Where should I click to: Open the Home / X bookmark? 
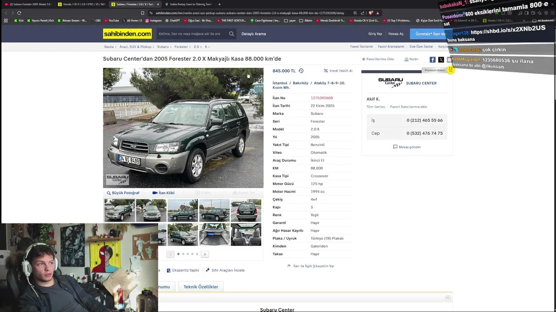tap(132, 20)
